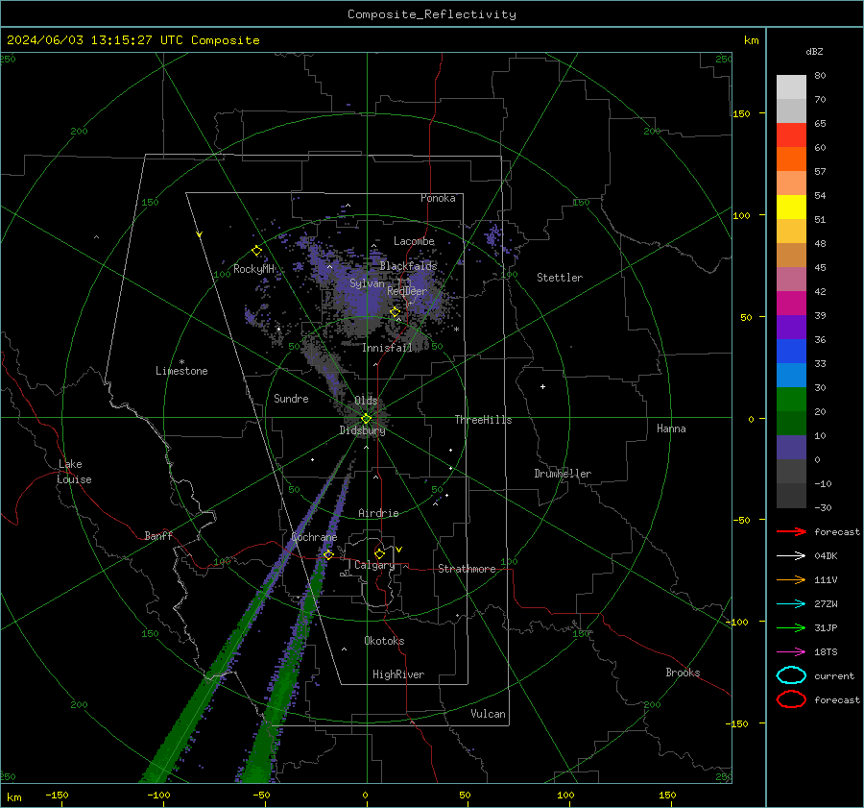Screen dimensions: 864x808
Task: Click the RedDeer city label
Action: point(407,291)
